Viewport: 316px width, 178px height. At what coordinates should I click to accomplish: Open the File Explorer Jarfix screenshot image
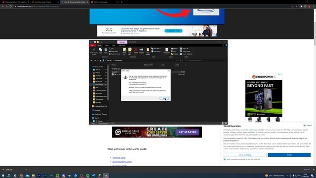point(158,82)
